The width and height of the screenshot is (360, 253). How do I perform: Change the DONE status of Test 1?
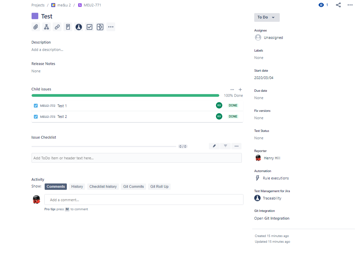(233, 105)
